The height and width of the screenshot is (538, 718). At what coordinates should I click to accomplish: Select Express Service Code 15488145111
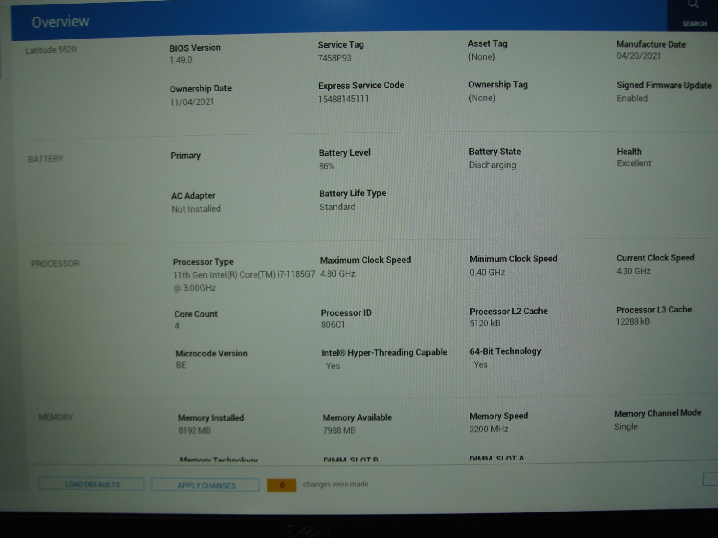click(343, 99)
